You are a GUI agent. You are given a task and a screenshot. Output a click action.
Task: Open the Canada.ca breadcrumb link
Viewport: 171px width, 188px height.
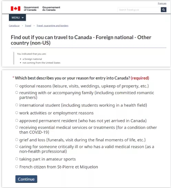coord(14,26)
